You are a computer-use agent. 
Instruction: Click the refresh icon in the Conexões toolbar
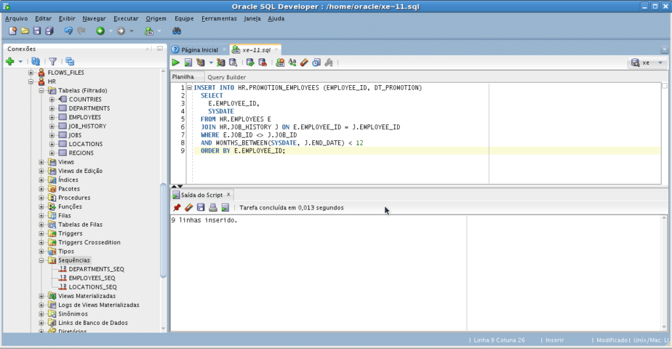tap(35, 61)
